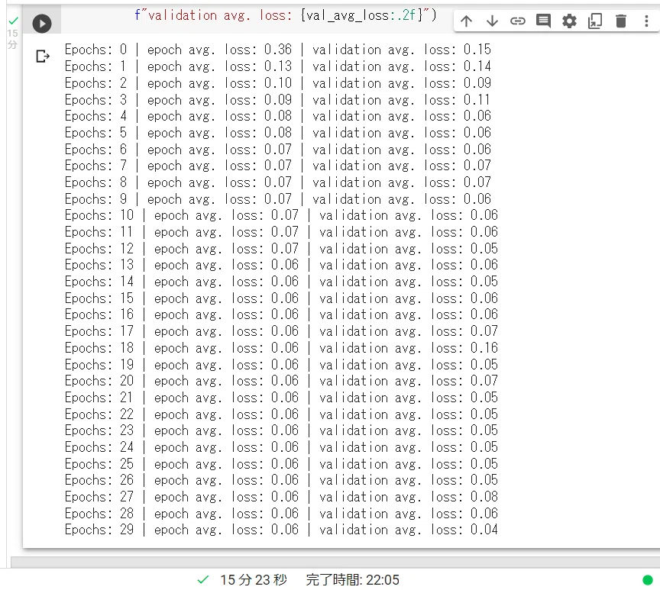The width and height of the screenshot is (660, 590).
Task: Select the 'Epochs: 7' output line
Action: tap(278, 166)
